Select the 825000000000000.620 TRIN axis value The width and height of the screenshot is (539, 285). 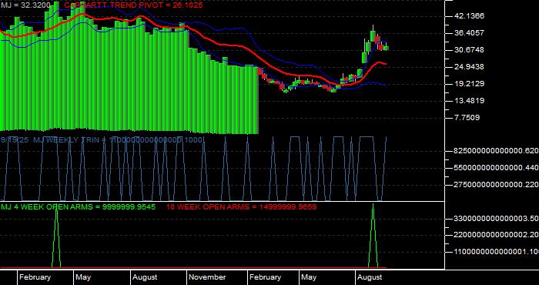coord(497,150)
